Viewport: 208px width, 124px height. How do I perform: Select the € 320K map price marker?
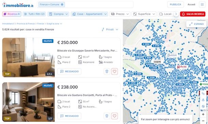click(151, 78)
